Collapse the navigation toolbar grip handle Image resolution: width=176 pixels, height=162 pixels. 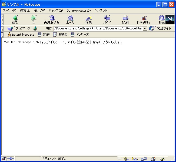tap(2, 20)
